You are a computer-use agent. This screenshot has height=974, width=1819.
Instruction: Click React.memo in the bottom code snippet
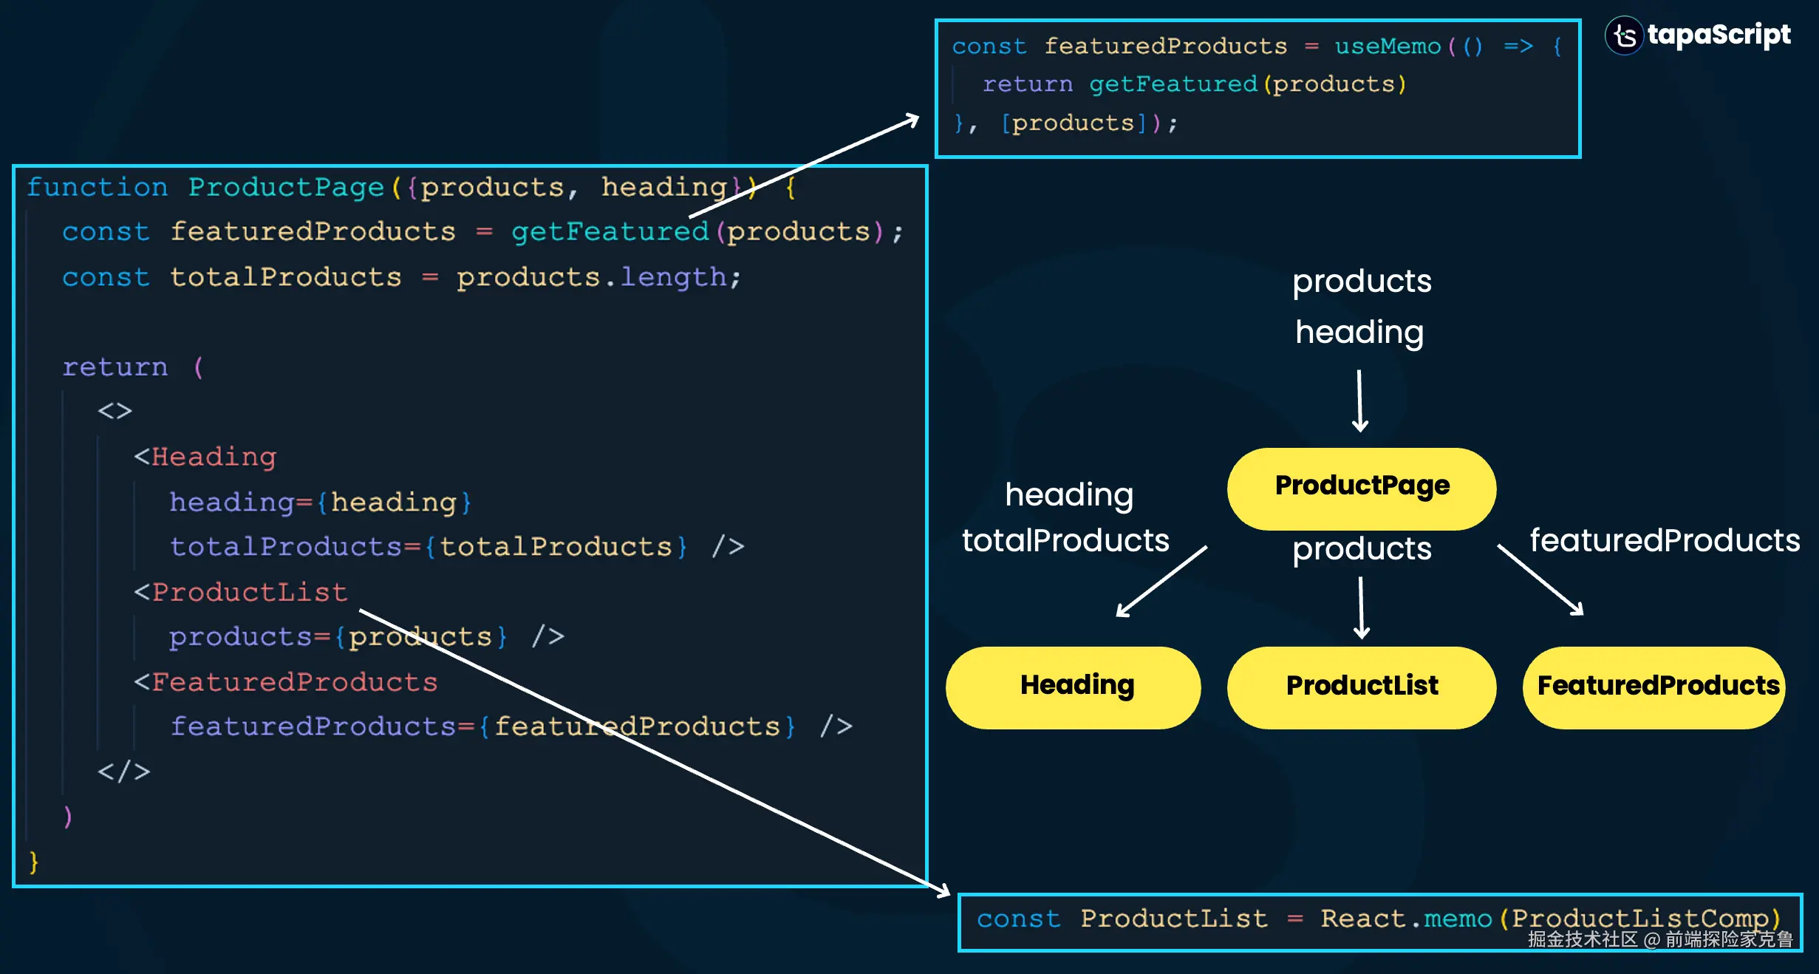(x=1405, y=919)
